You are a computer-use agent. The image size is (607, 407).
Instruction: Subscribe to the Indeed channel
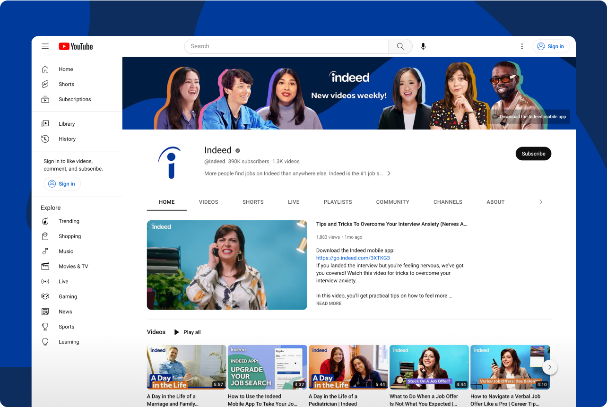click(x=533, y=154)
